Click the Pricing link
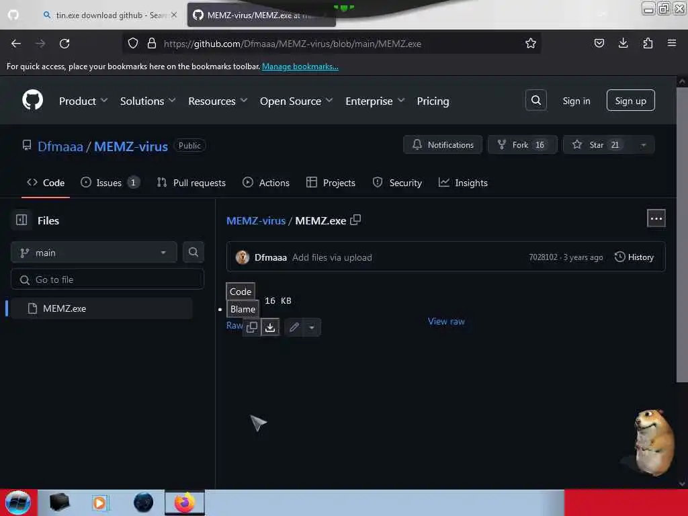The width and height of the screenshot is (688, 516). [x=433, y=101]
